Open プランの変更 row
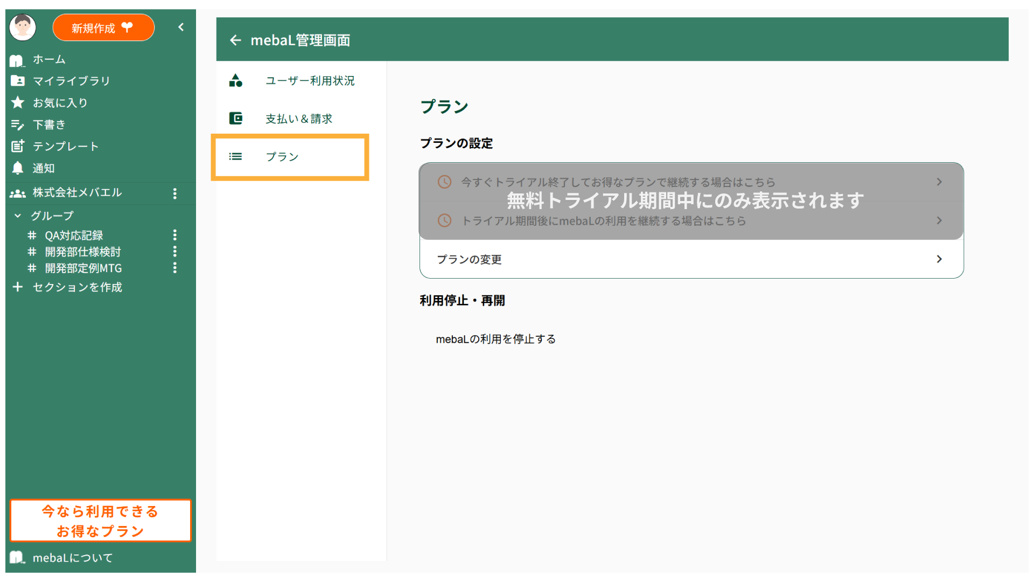 pos(691,259)
